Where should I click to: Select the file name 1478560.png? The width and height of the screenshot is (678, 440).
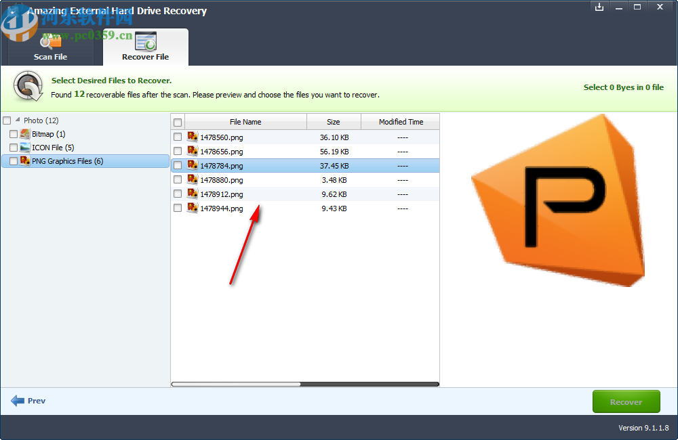point(222,137)
